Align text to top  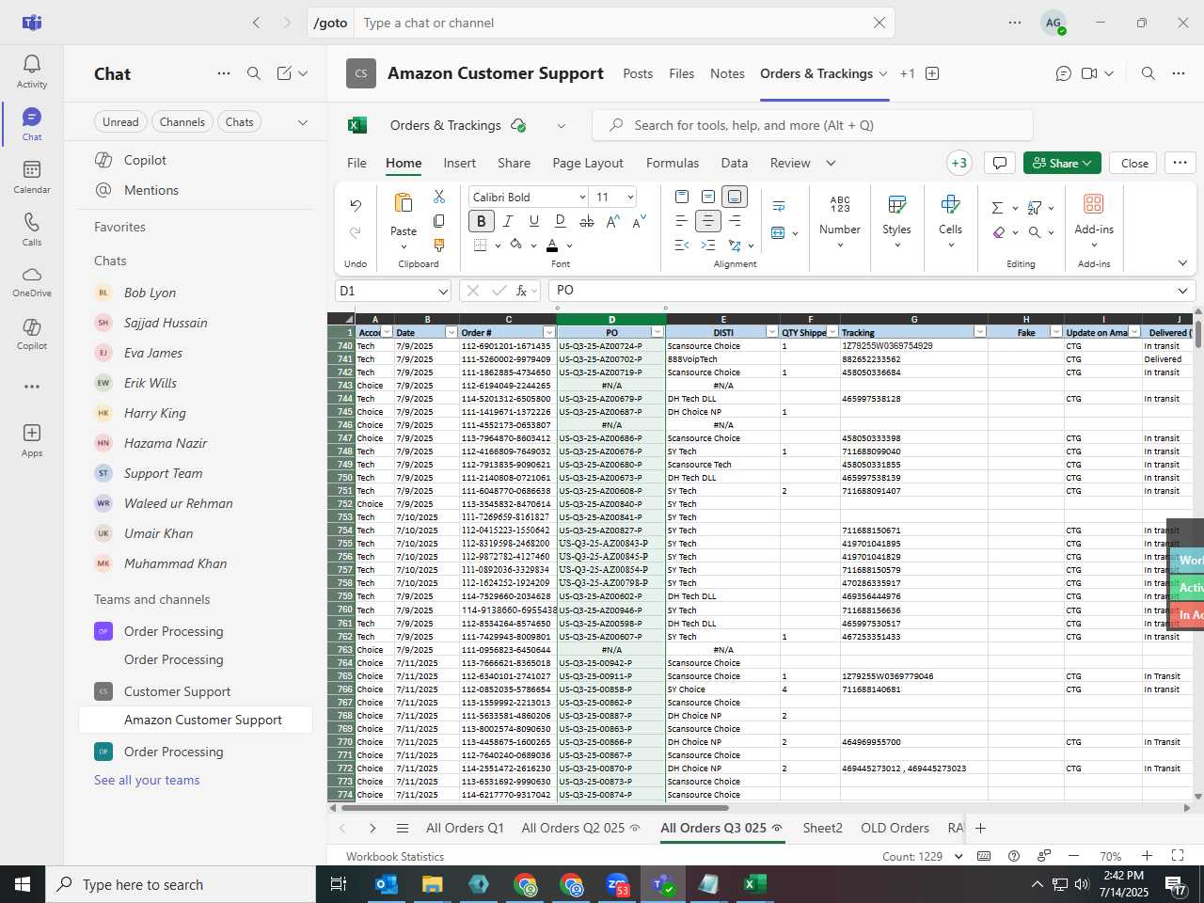click(x=682, y=197)
